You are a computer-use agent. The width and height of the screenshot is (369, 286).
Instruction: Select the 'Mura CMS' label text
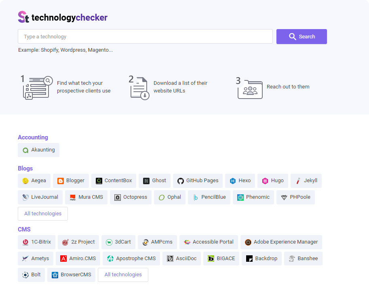(91, 197)
